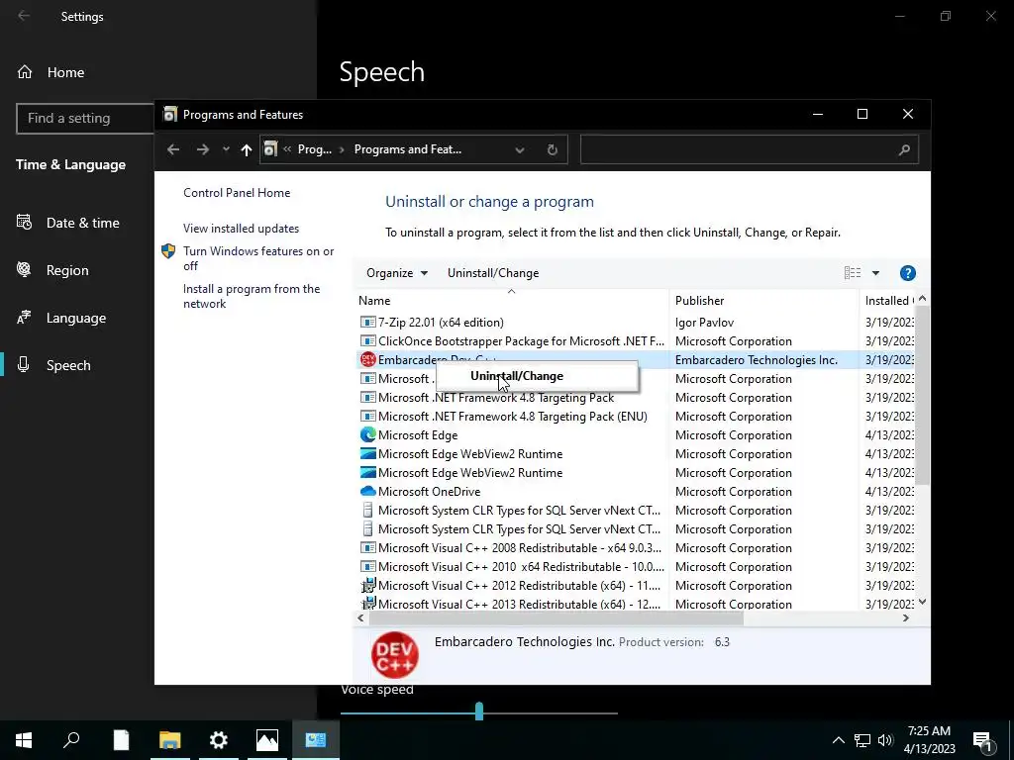Select ClickOnce Bootstrapper Package row
The image size is (1014, 760).
[x=634, y=340]
